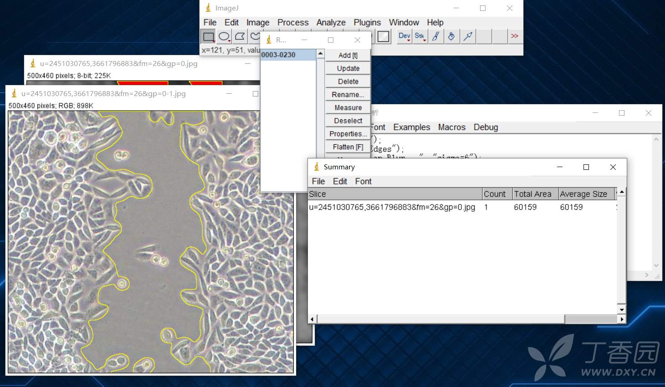This screenshot has width=665, height=387.
Task: Click Summary horizontal scrollbar right arrow
Action: point(622,319)
